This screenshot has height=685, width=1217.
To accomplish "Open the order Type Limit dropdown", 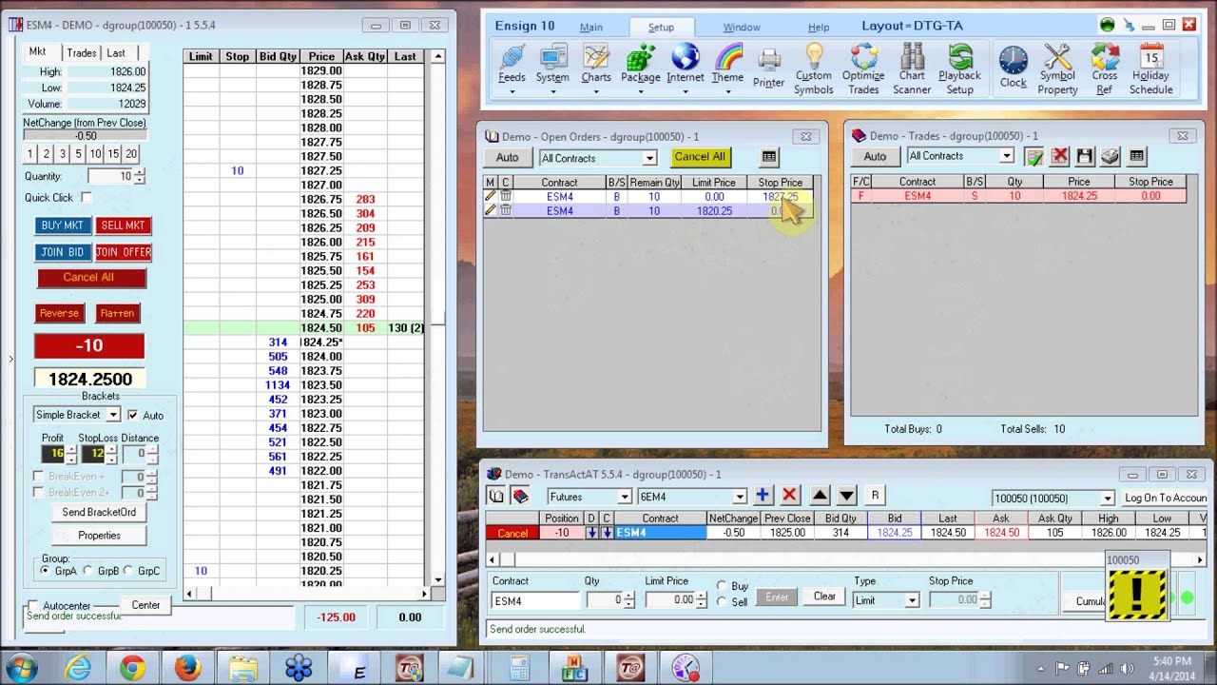I will [912, 600].
